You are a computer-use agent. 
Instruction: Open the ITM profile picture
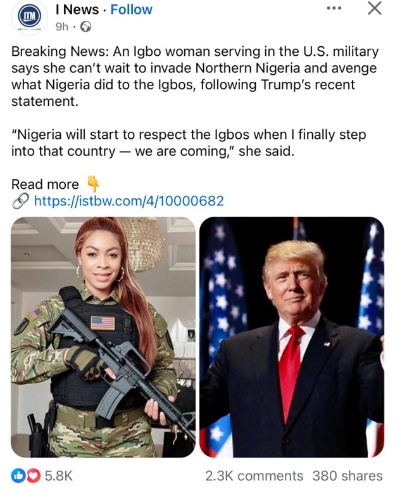click(x=30, y=16)
